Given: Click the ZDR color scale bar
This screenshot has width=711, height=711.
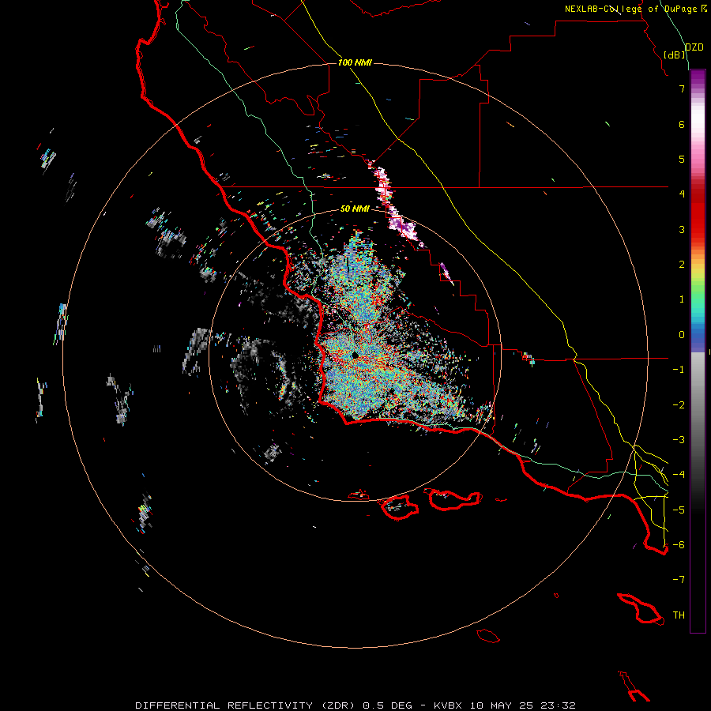Looking at the screenshot, I should click(698, 351).
